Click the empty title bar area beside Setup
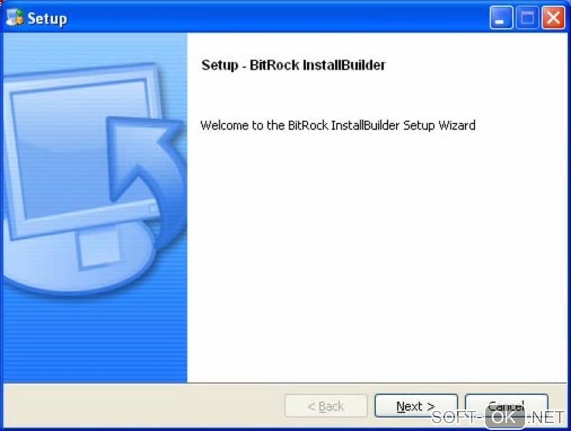571x431 pixels. coord(277,17)
